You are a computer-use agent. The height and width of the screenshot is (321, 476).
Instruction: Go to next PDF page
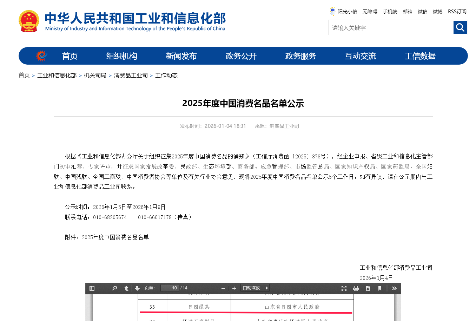tap(137, 288)
